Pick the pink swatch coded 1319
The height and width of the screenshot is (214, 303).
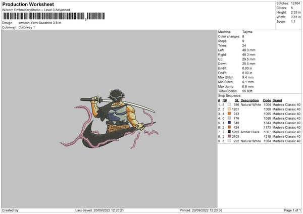click(229, 136)
